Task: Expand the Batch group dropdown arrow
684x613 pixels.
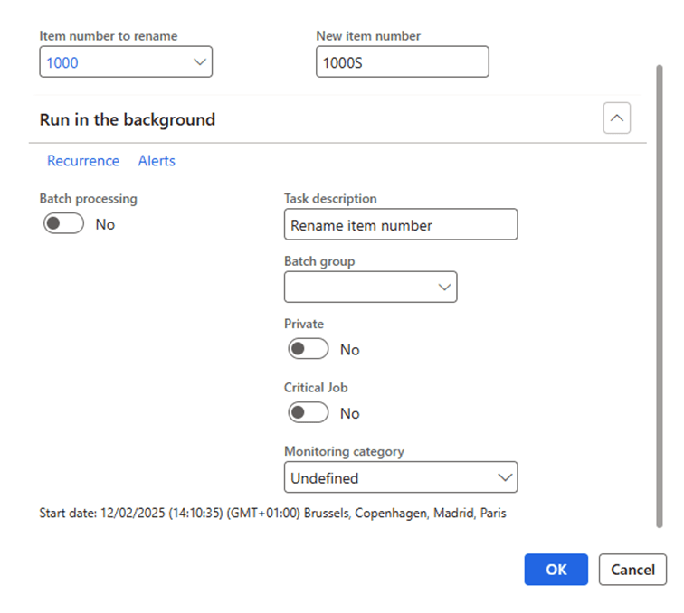Action: [x=444, y=287]
